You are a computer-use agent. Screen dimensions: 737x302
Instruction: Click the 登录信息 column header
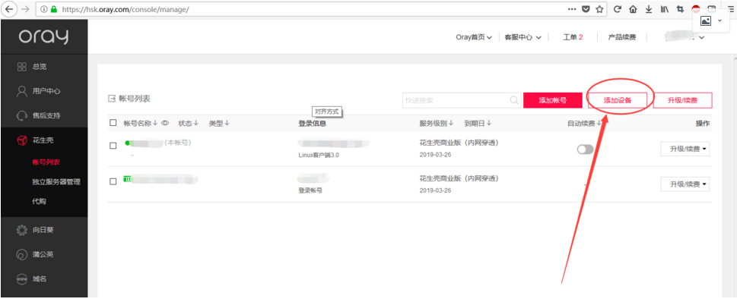(x=312, y=124)
